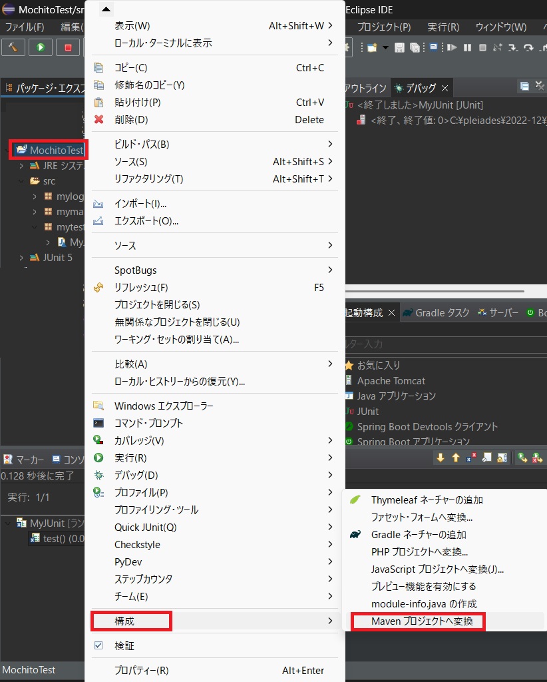This screenshot has width=547, height=682.
Task: Choose 貼り付け(P) from context menu
Action: 215,102
